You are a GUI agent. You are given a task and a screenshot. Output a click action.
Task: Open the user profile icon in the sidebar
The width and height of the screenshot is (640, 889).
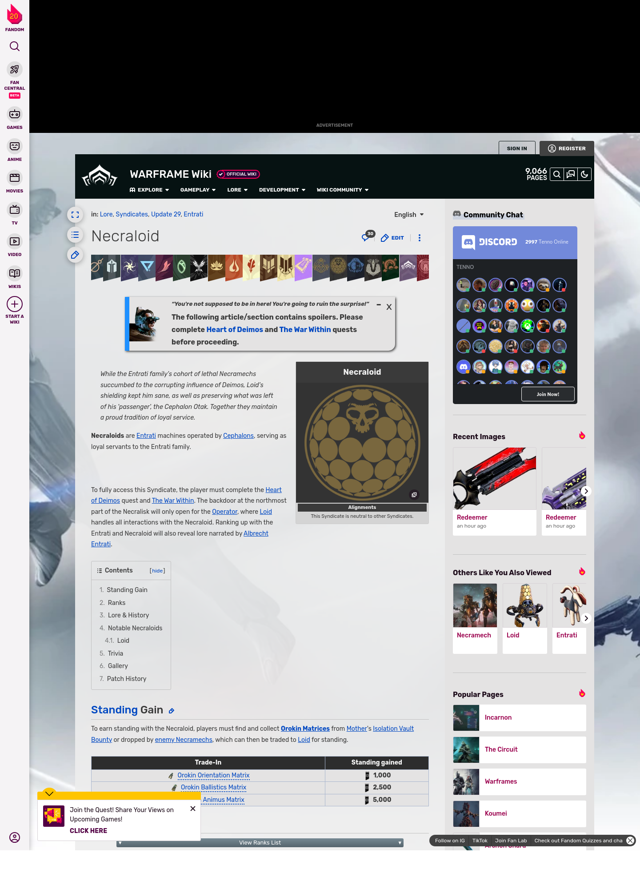[15, 837]
